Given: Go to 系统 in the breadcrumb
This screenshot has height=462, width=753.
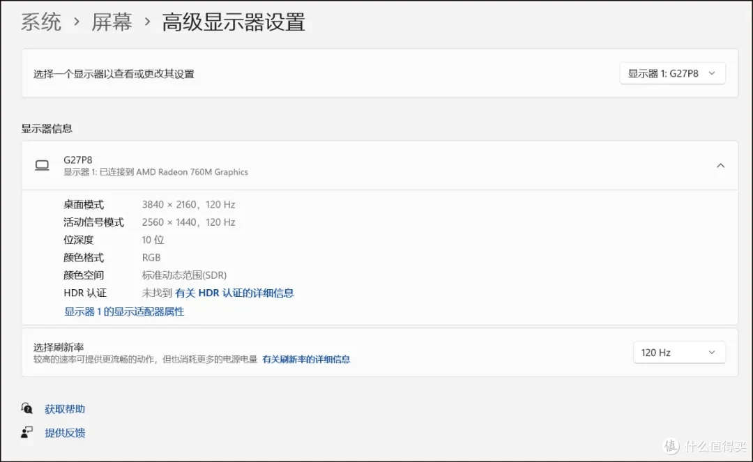Looking at the screenshot, I should [41, 22].
